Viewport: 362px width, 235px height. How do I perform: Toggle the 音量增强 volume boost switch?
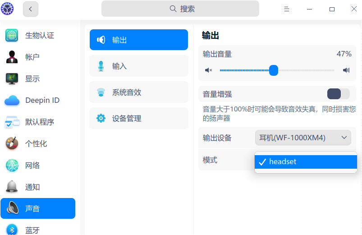(338, 94)
